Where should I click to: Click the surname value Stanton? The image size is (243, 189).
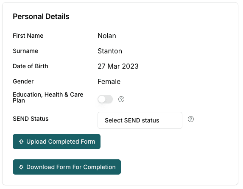click(x=110, y=51)
